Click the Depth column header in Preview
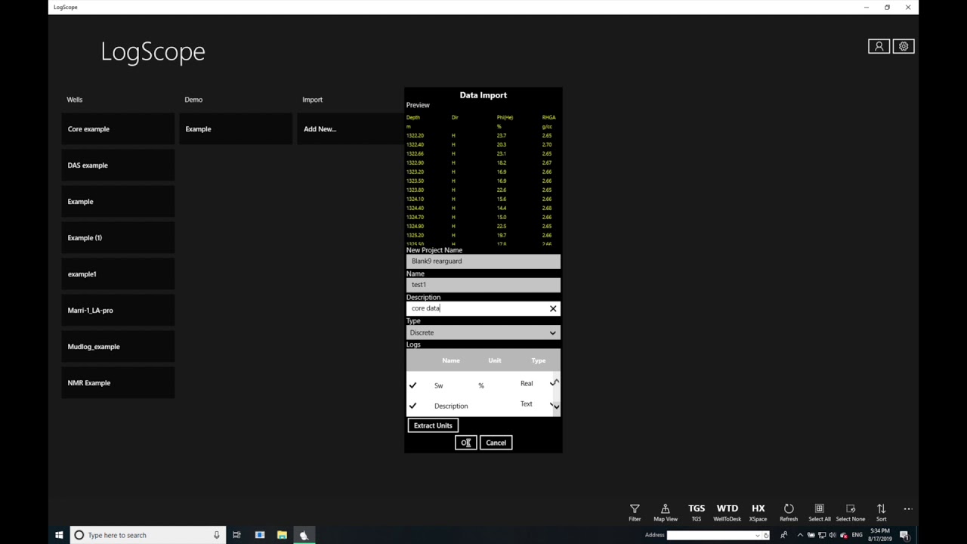 [413, 117]
